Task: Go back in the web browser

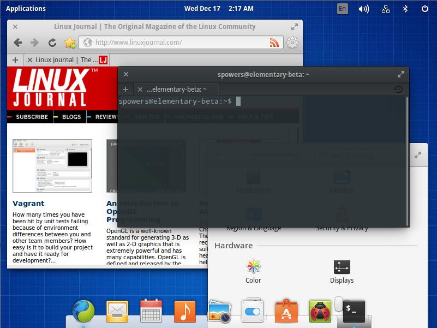Action: coord(18,43)
